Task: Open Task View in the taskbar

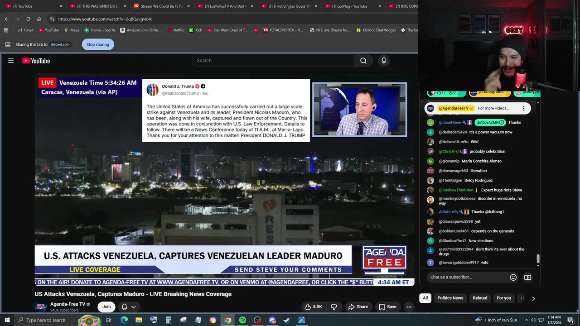Action: click(109, 320)
